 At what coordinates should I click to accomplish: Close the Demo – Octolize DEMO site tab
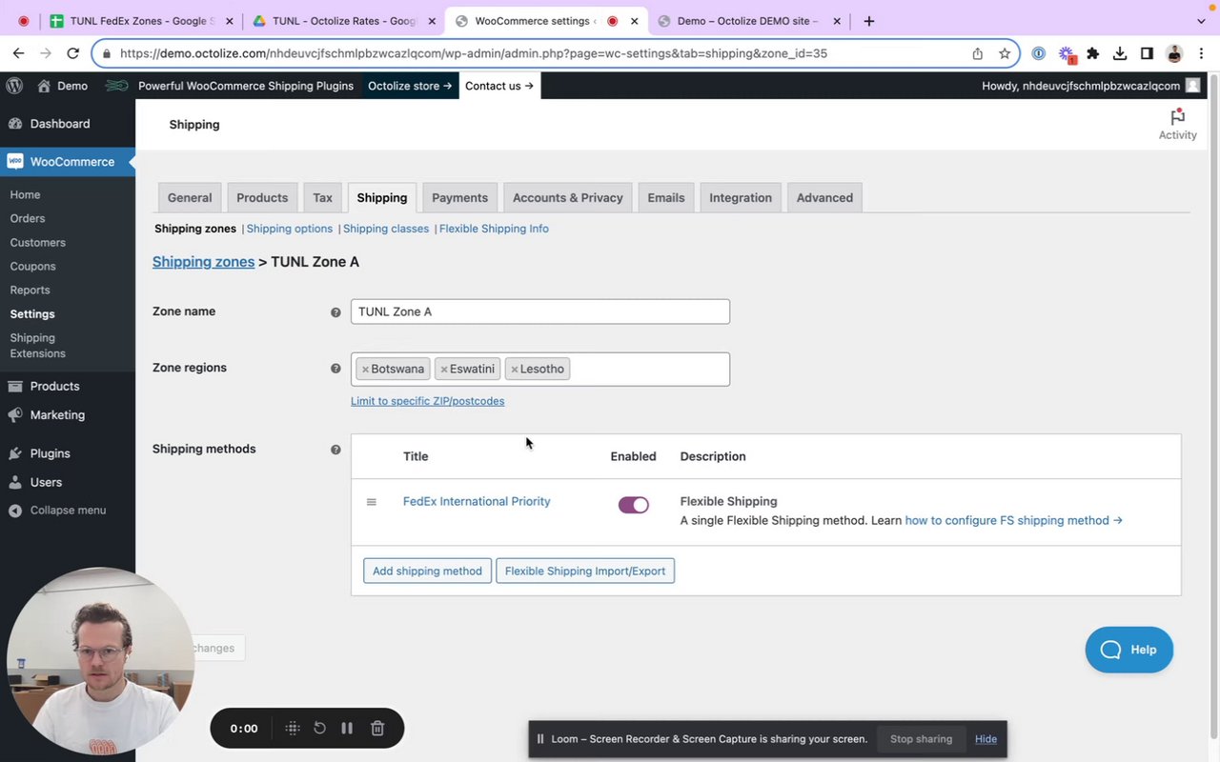(x=838, y=21)
